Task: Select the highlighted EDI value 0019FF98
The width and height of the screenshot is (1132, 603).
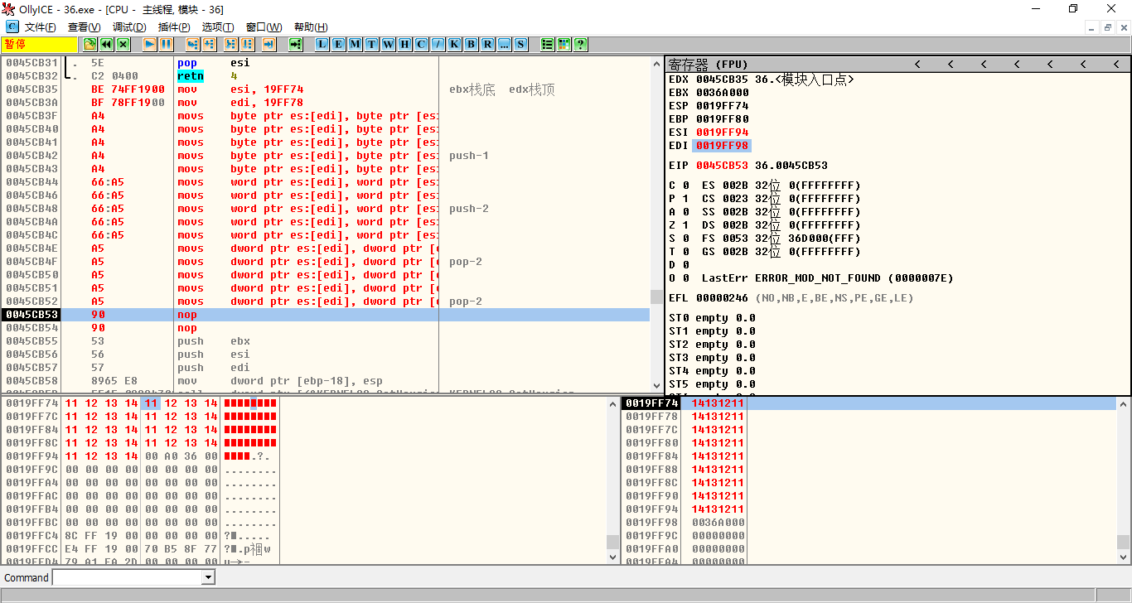Action: tap(722, 146)
